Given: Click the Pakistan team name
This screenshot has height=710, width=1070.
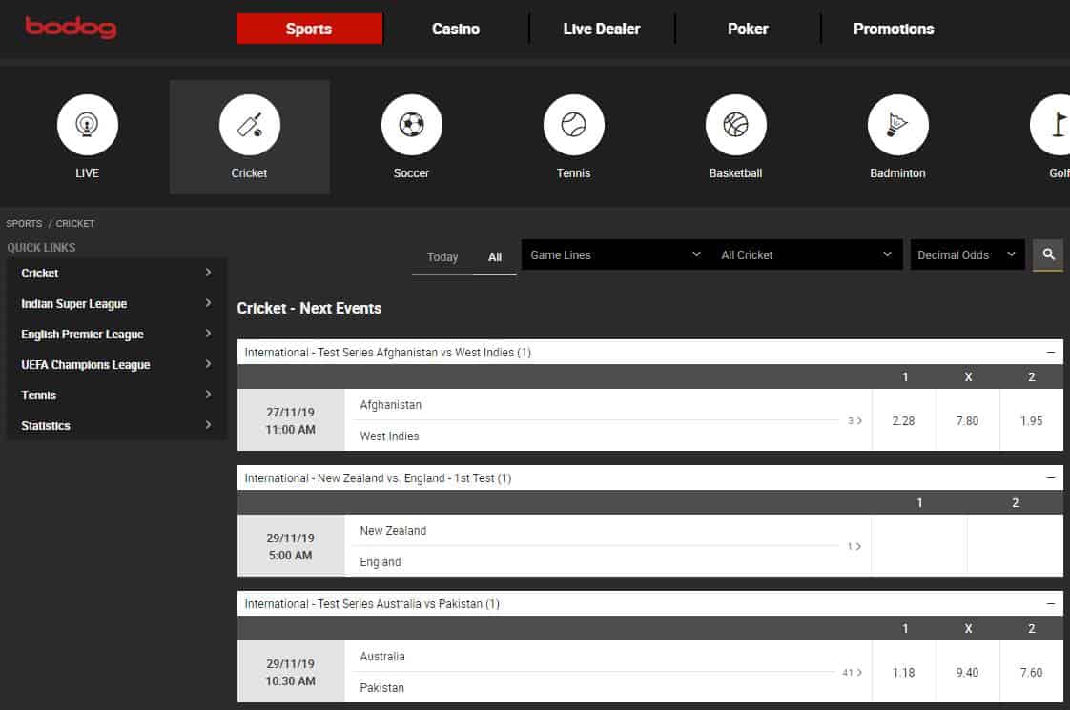Looking at the screenshot, I should point(381,687).
